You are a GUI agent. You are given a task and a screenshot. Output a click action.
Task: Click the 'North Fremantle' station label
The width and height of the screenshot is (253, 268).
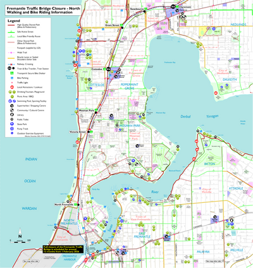pyautogui.click(x=64, y=205)
